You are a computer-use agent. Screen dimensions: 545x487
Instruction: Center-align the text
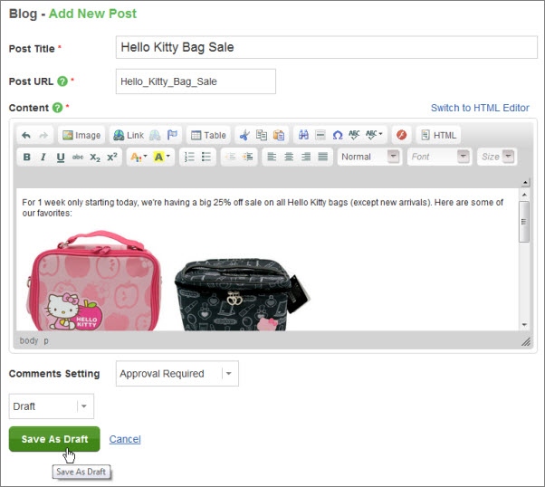[289, 158]
